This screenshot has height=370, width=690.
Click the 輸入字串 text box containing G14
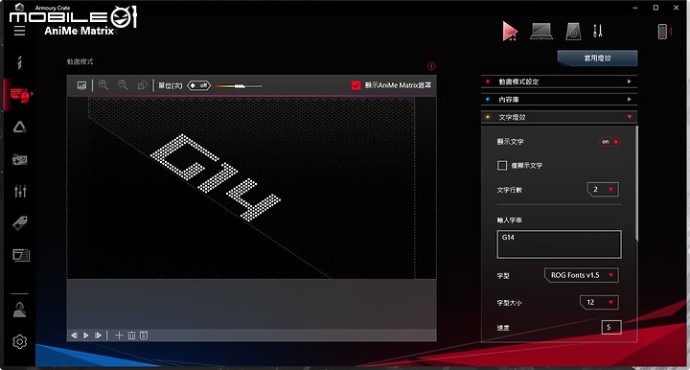(x=559, y=244)
